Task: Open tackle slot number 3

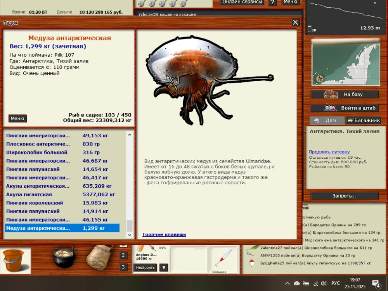Action: [x=123, y=268]
